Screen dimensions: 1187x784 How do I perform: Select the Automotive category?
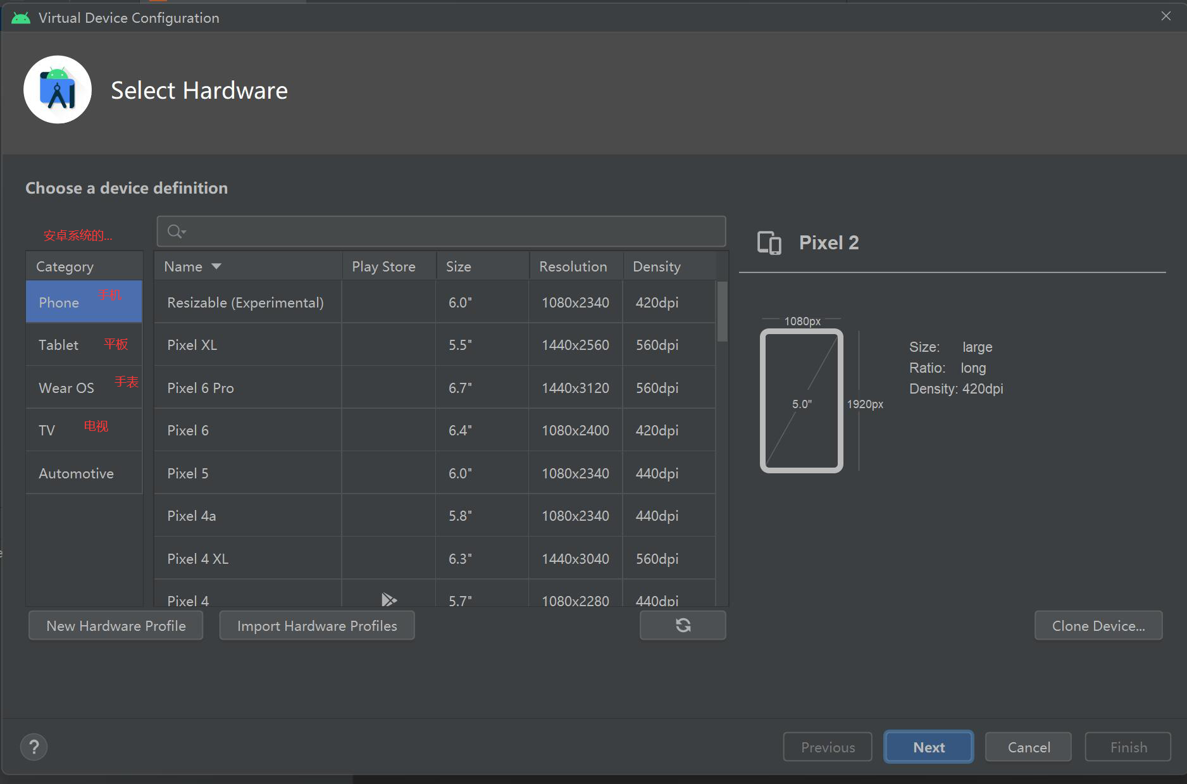click(84, 473)
